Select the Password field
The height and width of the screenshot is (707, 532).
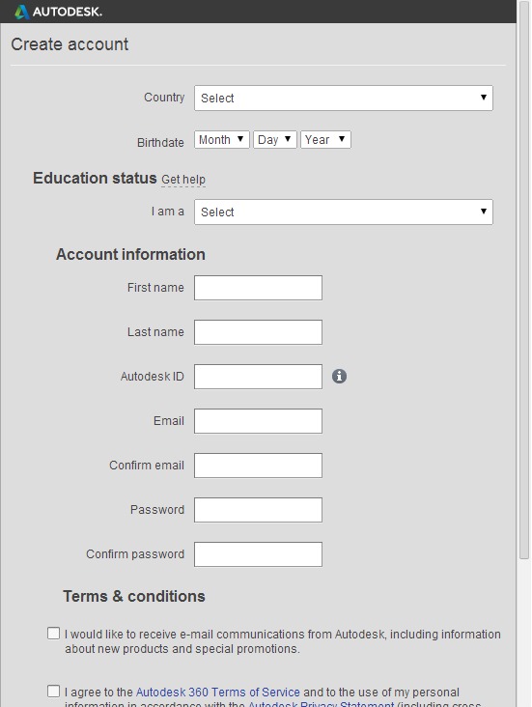[258, 510]
